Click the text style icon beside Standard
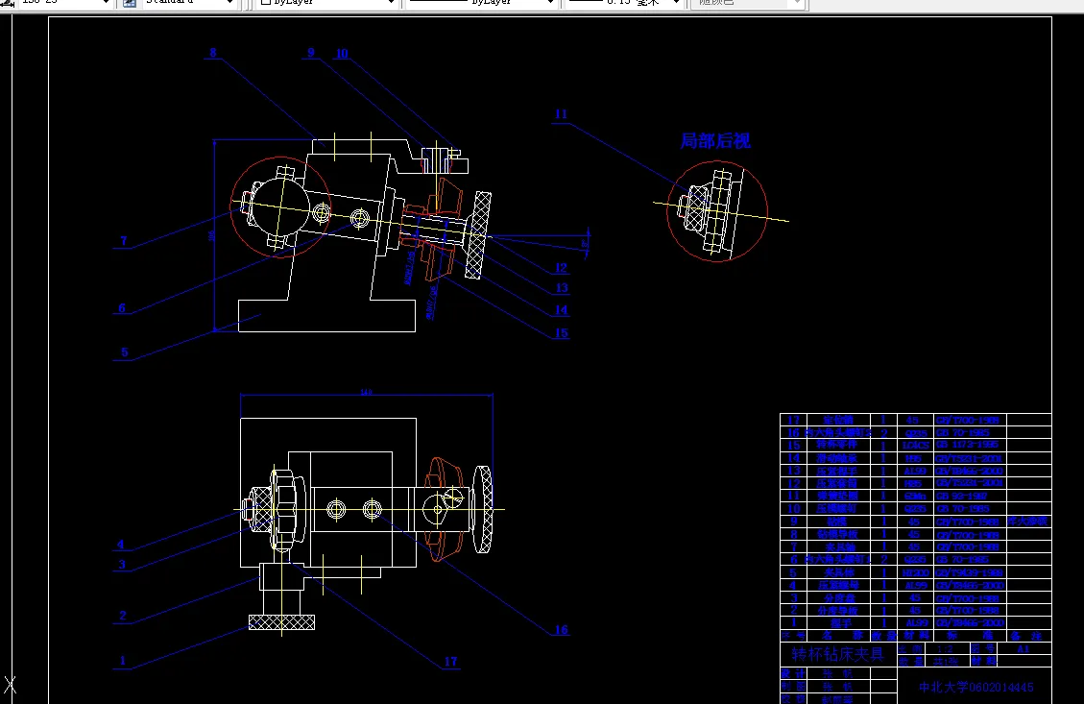The width and height of the screenshot is (1084, 704). pyautogui.click(x=130, y=3)
